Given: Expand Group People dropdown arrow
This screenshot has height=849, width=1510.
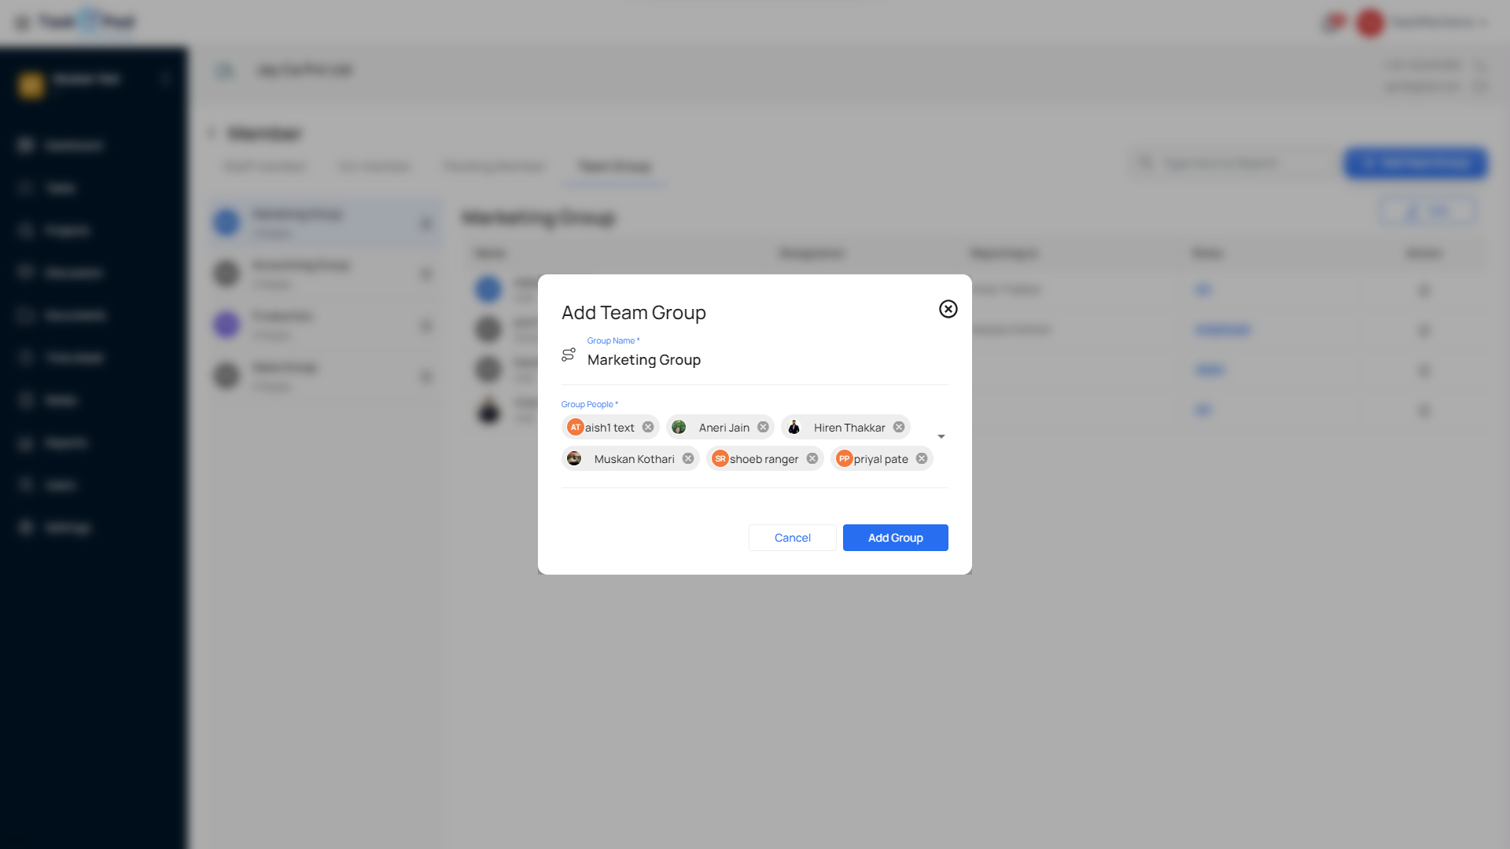Looking at the screenshot, I should 941,436.
